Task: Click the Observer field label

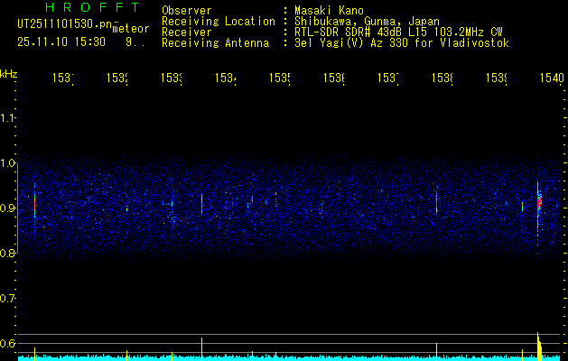Action: [187, 11]
